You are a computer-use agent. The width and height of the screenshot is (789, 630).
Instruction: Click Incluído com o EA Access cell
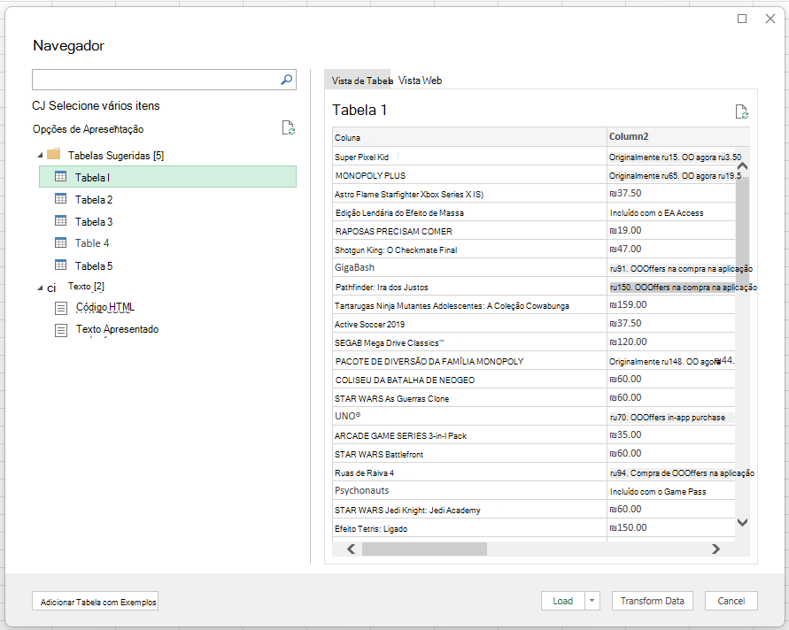point(671,212)
